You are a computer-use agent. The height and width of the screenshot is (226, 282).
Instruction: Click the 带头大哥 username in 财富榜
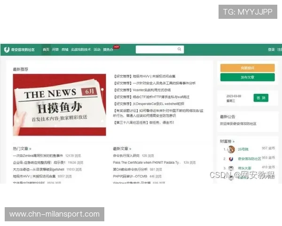[x=244, y=168]
